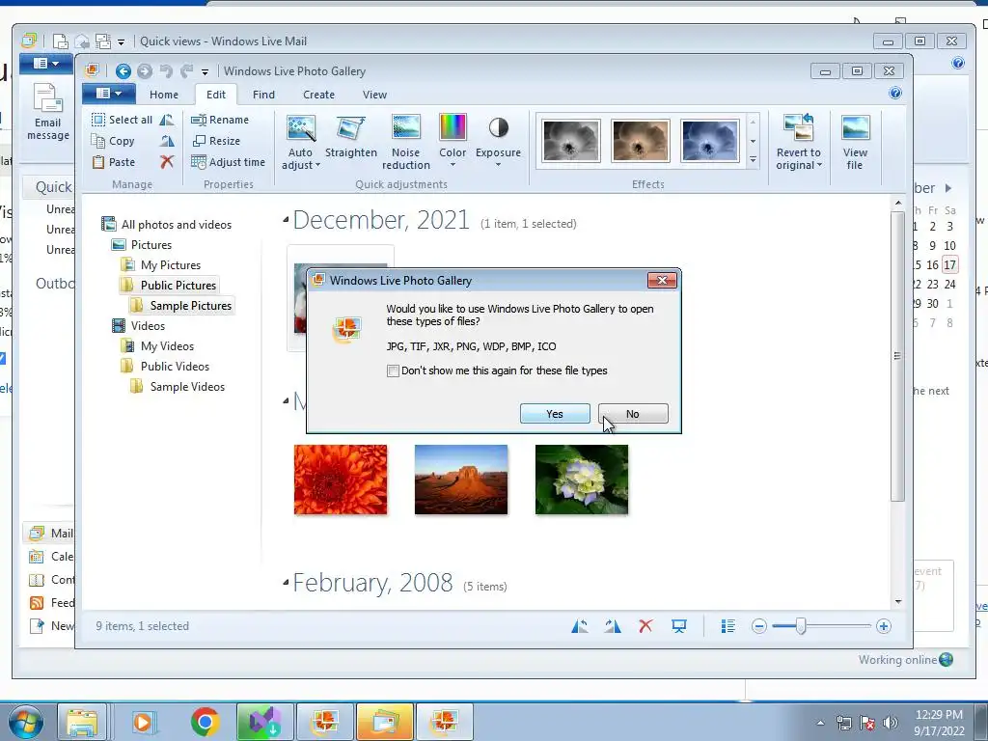This screenshot has width=988, height=741.
Task: Select Sample Videos folder
Action: 178,387
